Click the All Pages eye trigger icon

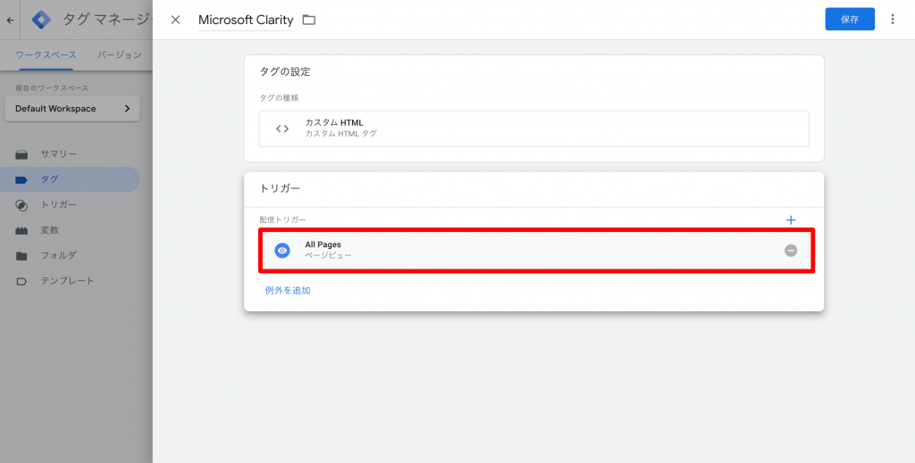click(x=282, y=251)
